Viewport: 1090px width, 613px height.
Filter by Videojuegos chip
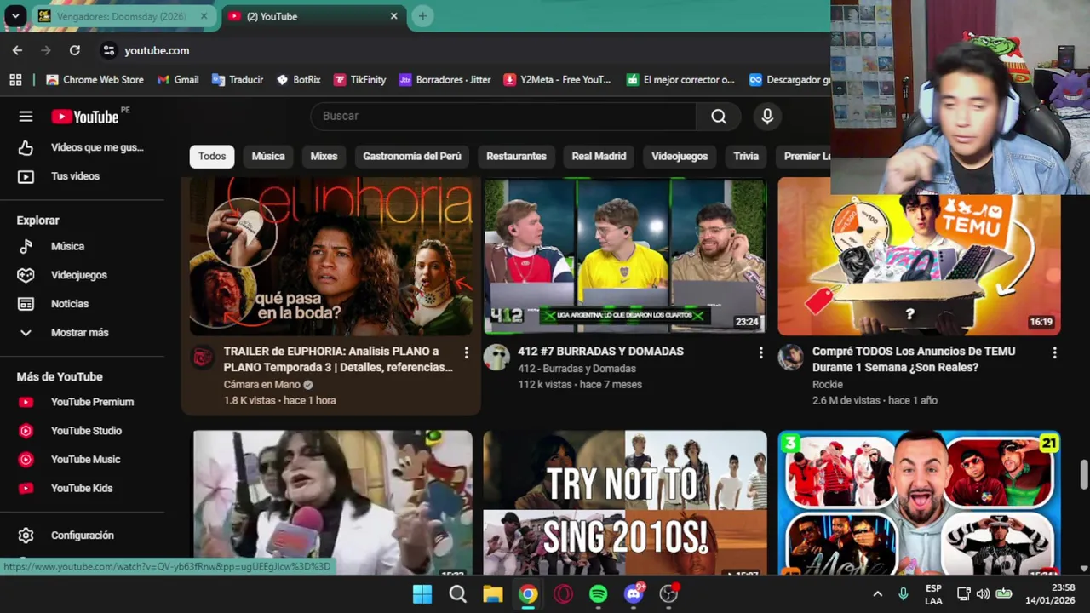680,157
